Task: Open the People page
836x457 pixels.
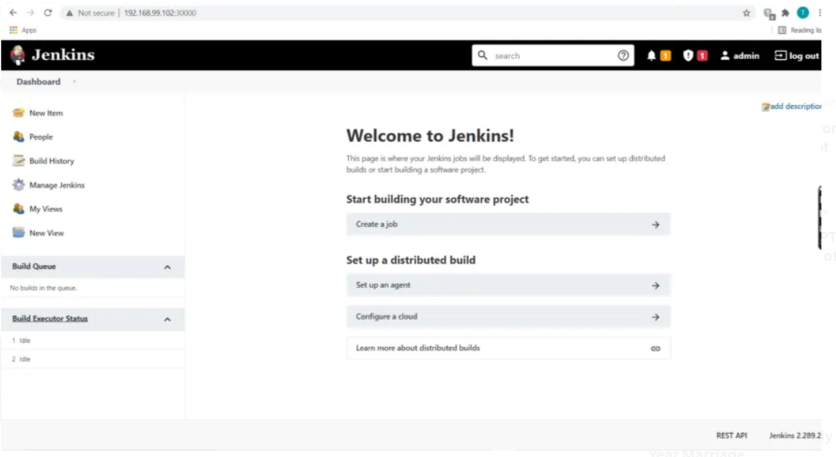Action: tap(41, 137)
